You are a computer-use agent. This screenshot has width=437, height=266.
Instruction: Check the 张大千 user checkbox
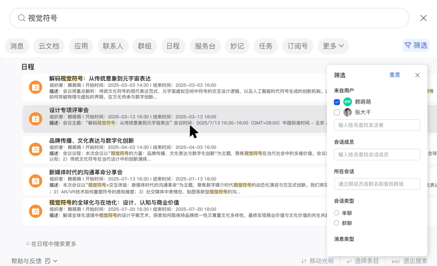337,112
